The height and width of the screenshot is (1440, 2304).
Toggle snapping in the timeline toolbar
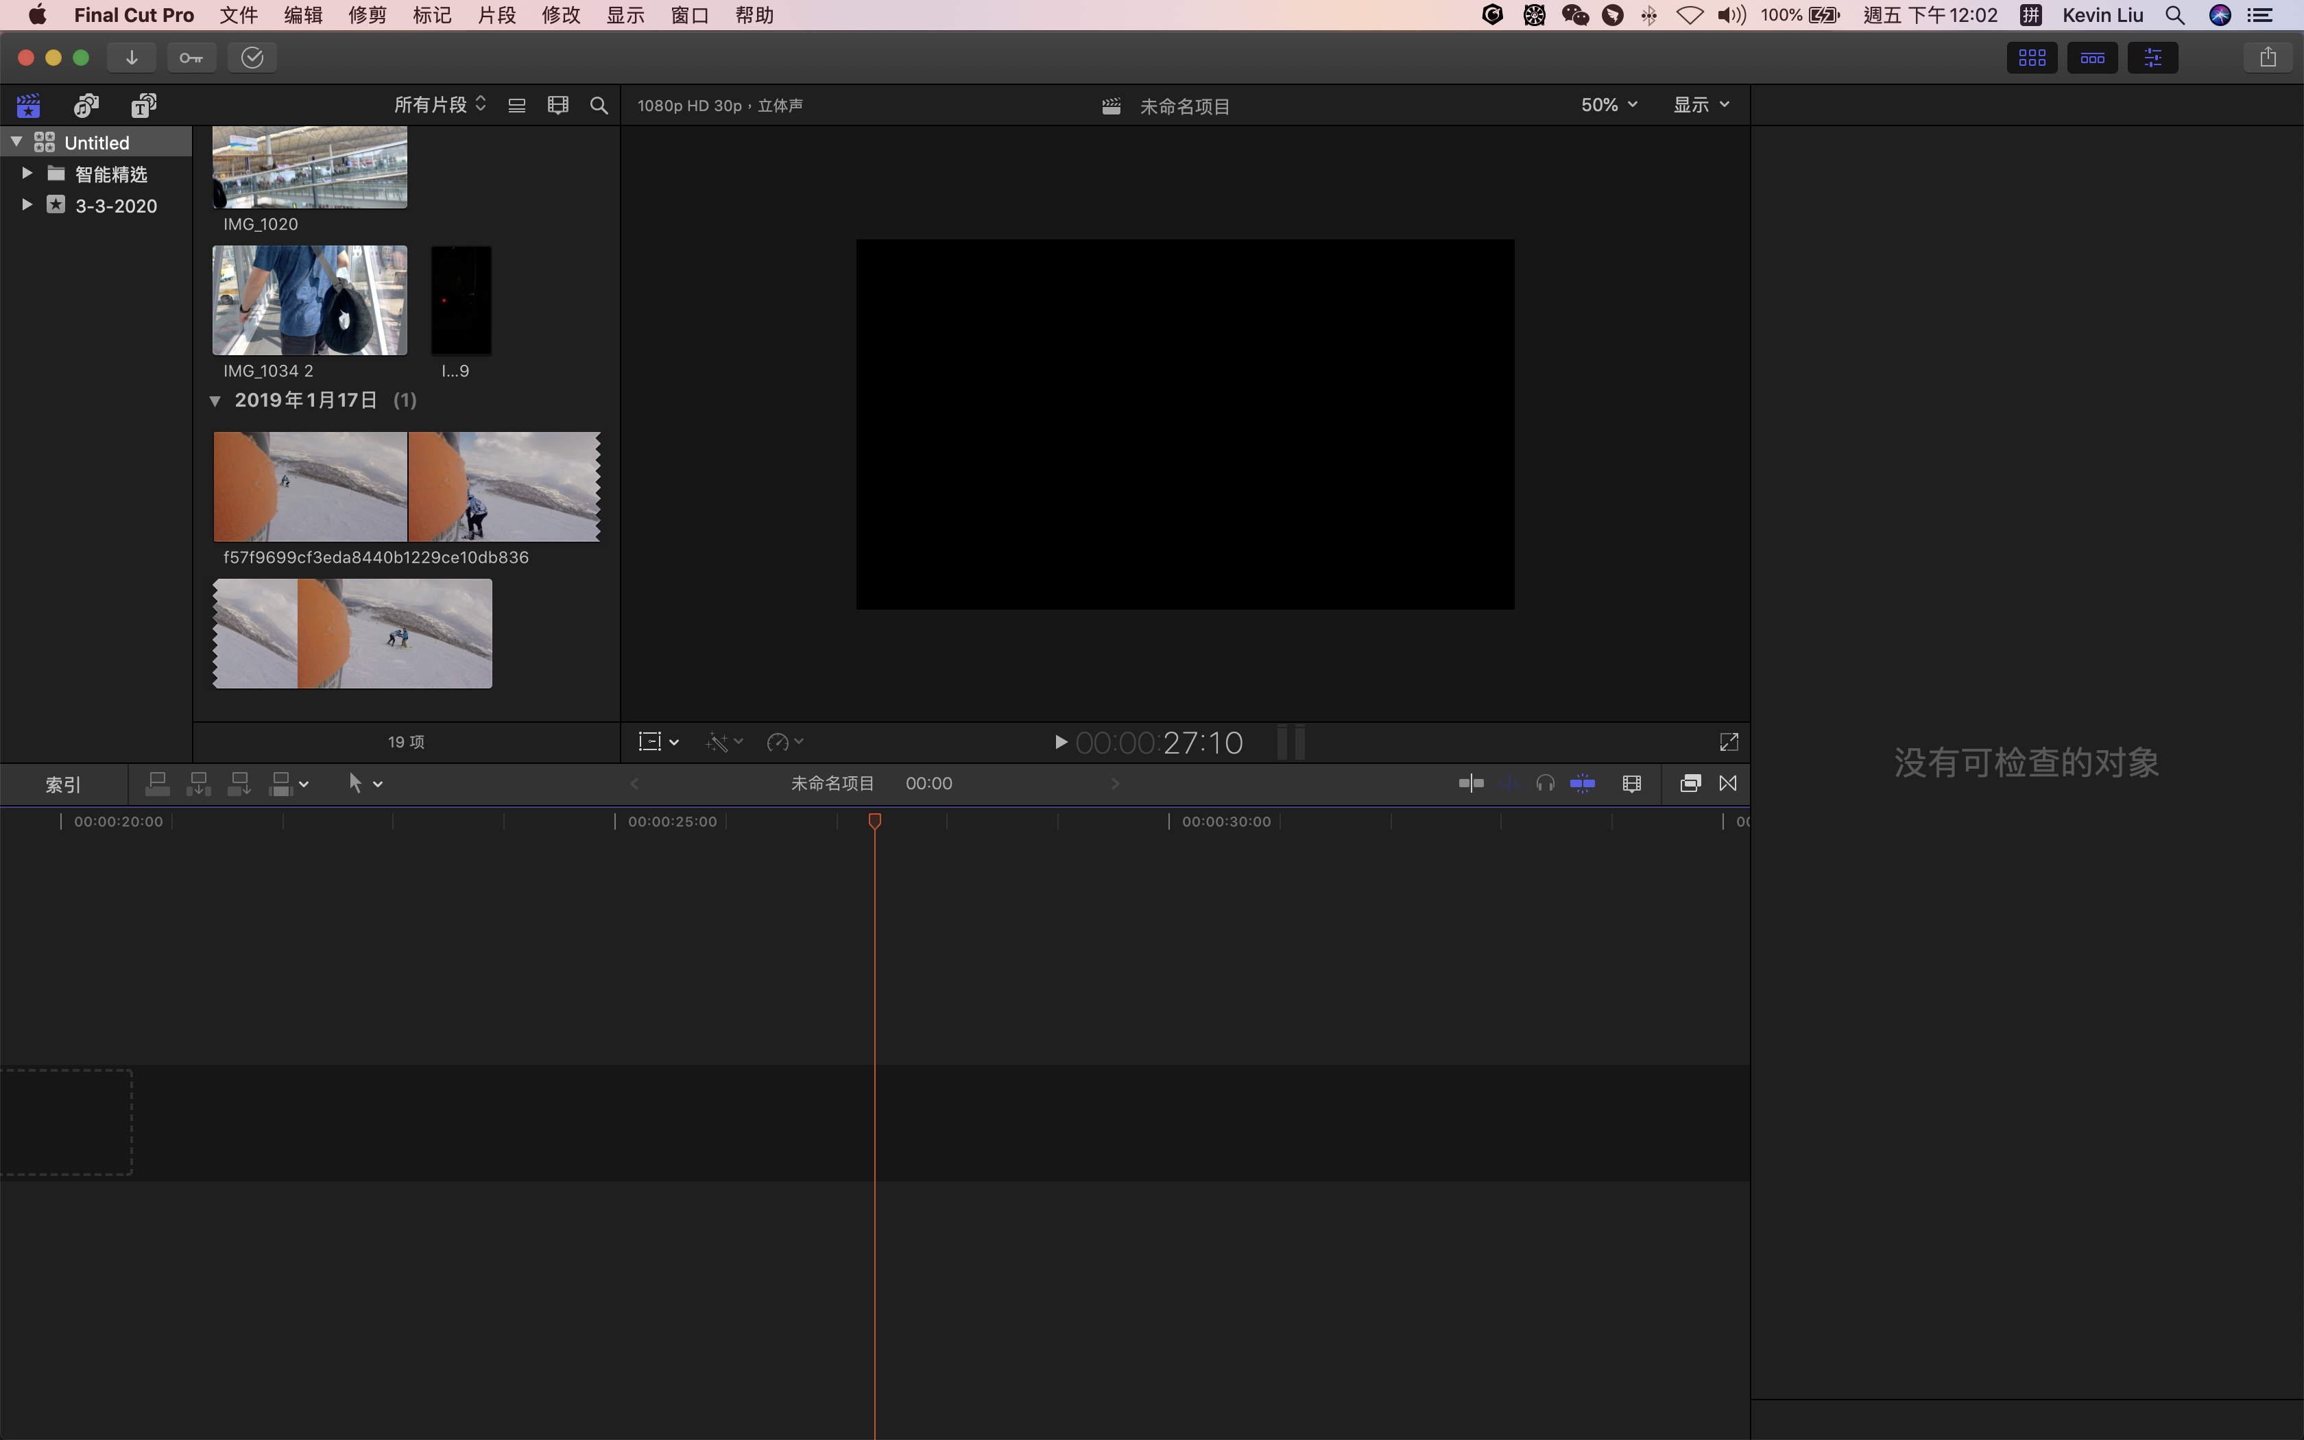coord(1583,784)
